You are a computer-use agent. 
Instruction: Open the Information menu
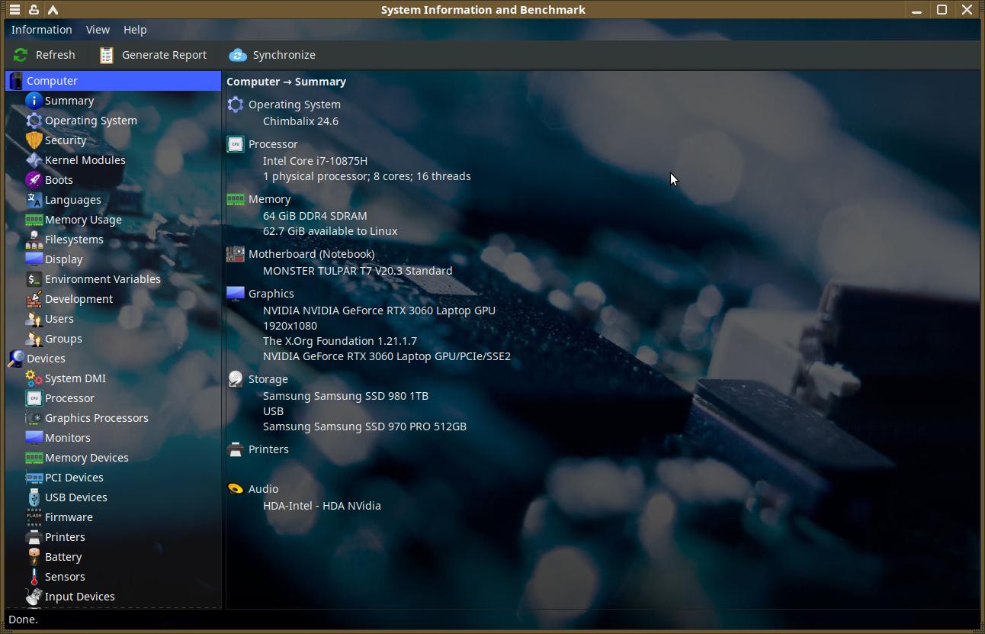point(41,30)
